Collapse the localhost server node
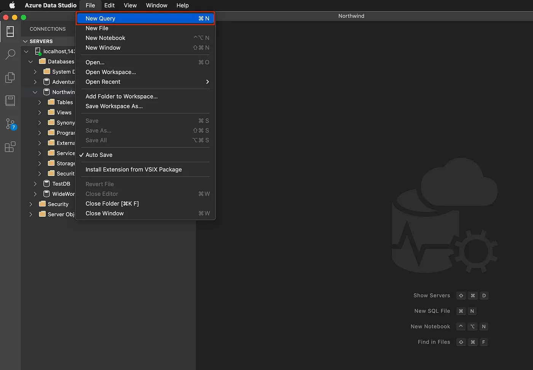The height and width of the screenshot is (370, 533). pyautogui.click(x=26, y=51)
